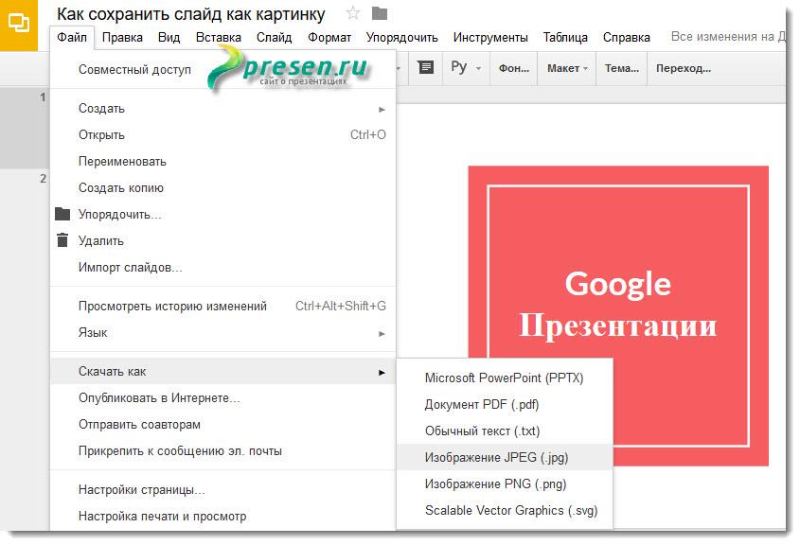
Task: Select Просмотреть историю изменений
Action: [x=223, y=307]
